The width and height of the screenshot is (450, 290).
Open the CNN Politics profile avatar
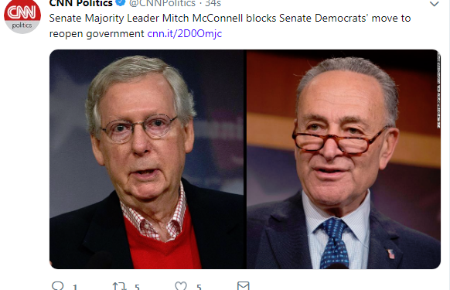pos(22,15)
